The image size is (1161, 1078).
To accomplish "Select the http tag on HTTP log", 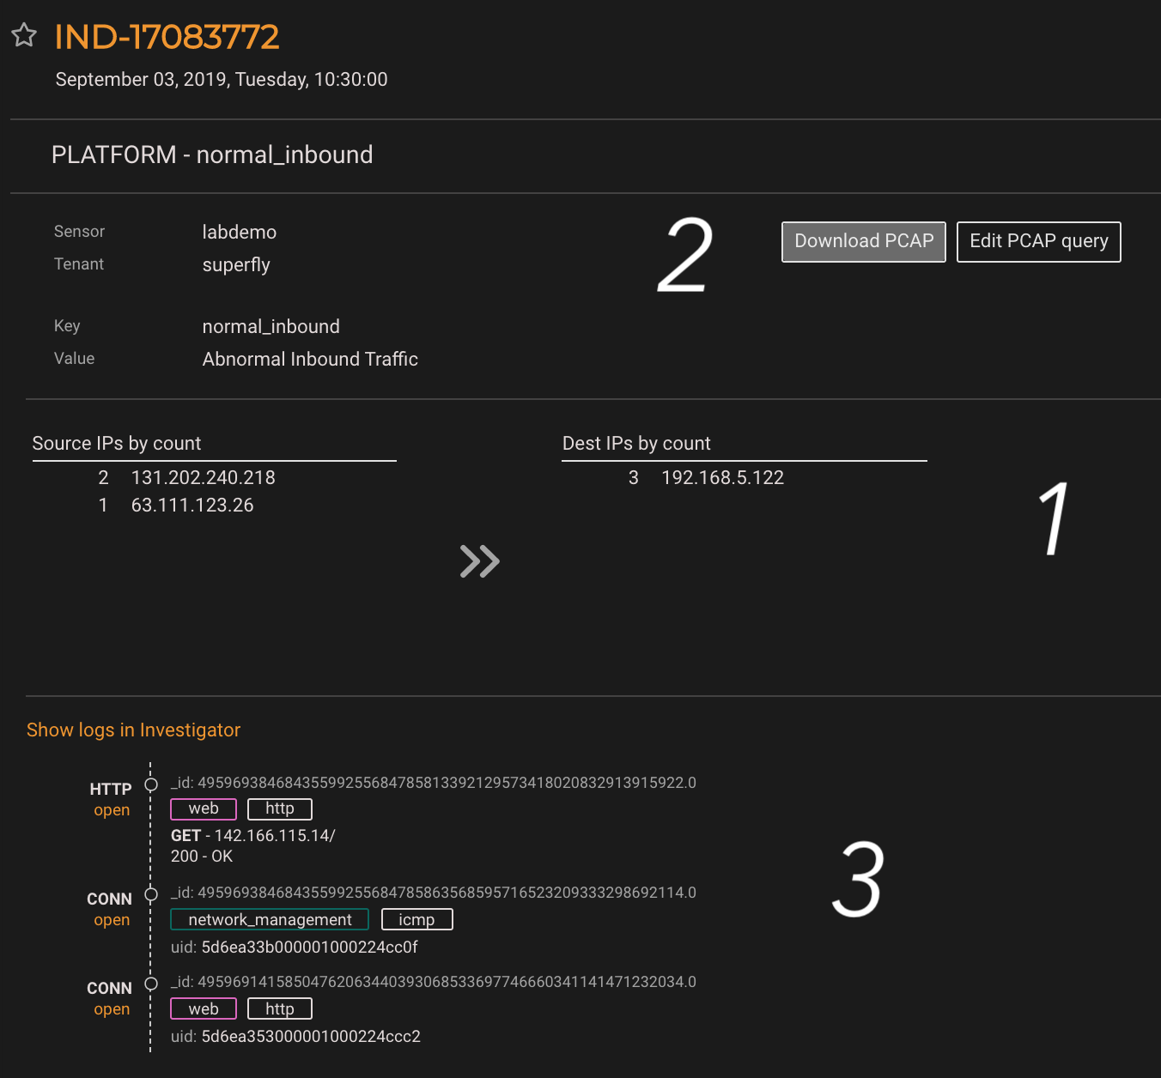I will (x=279, y=808).
